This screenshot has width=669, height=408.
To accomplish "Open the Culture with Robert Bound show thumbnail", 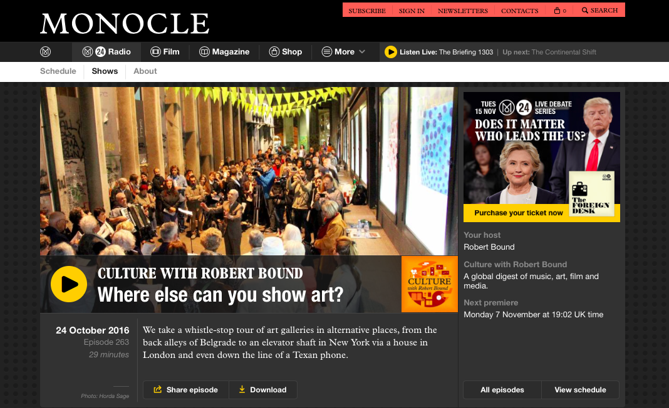I will 429,284.
